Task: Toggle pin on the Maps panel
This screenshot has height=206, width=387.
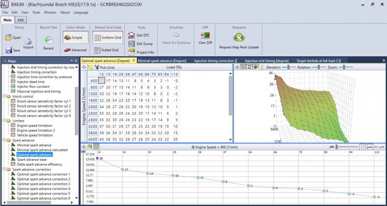Action: tap(76, 60)
